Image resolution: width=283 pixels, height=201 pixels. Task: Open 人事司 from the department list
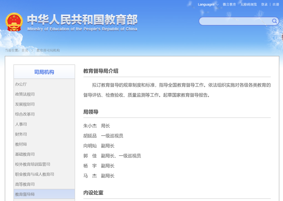pyautogui.click(x=20, y=124)
